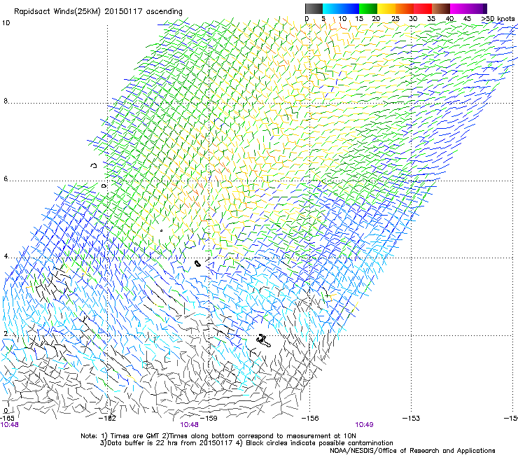This screenshot has width=518, height=455.
Task: Click the gray 0-5 knots color swatch
Action: 314,8
